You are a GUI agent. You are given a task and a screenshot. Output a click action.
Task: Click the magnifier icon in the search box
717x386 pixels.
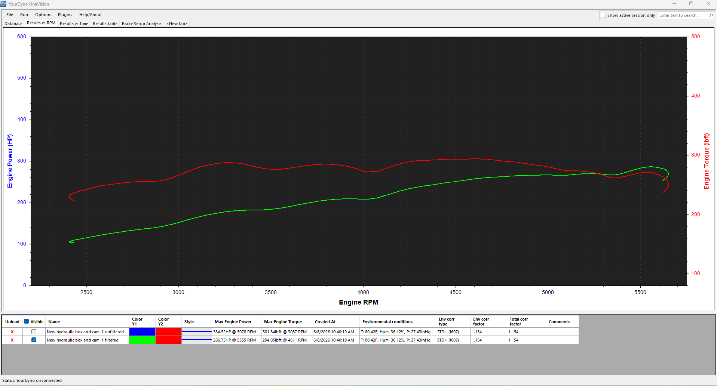pyautogui.click(x=711, y=15)
